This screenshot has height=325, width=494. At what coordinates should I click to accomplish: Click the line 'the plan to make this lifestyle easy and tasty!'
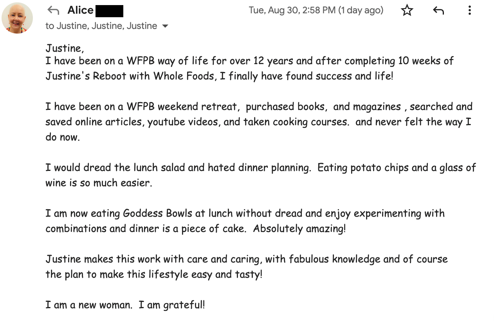coord(154,275)
